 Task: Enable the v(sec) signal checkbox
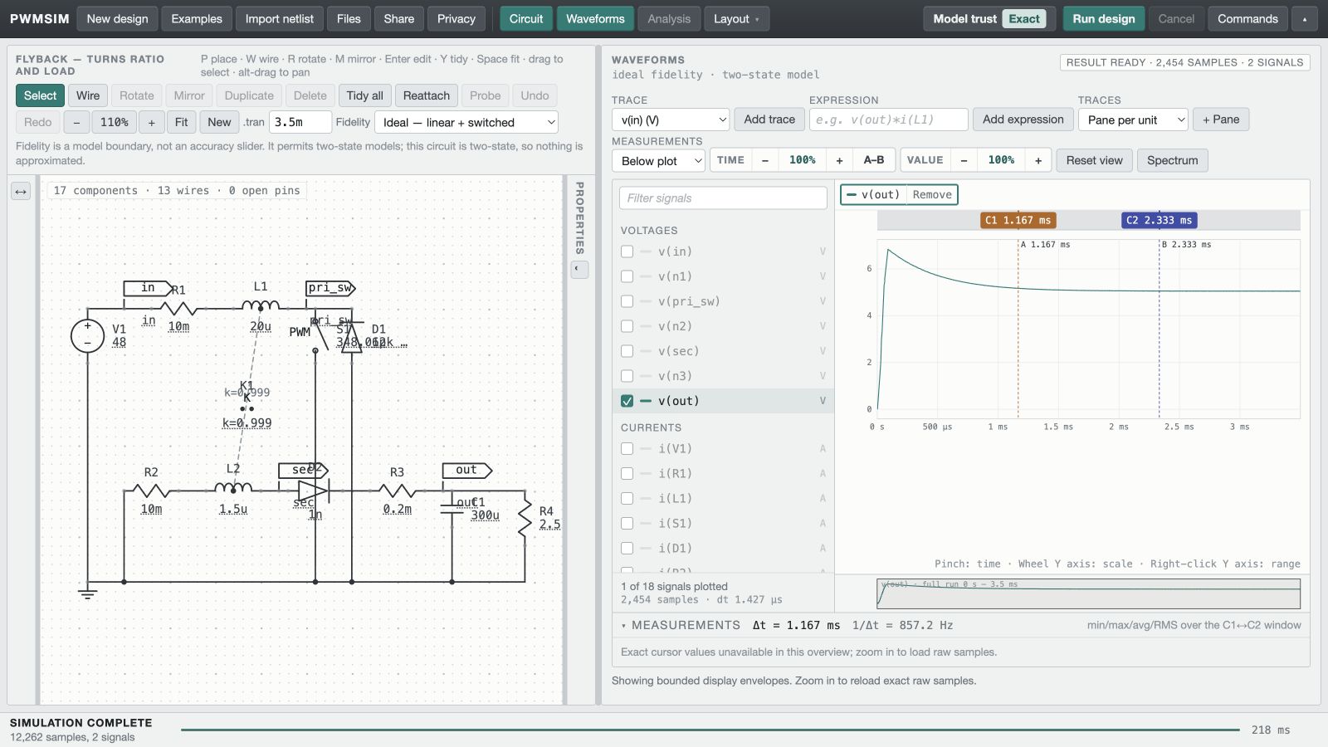pos(627,351)
